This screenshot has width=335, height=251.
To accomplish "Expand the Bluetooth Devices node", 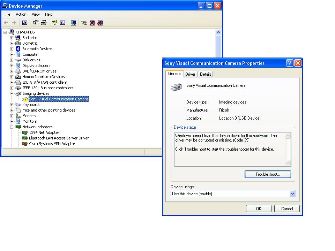I will click(11, 49).
